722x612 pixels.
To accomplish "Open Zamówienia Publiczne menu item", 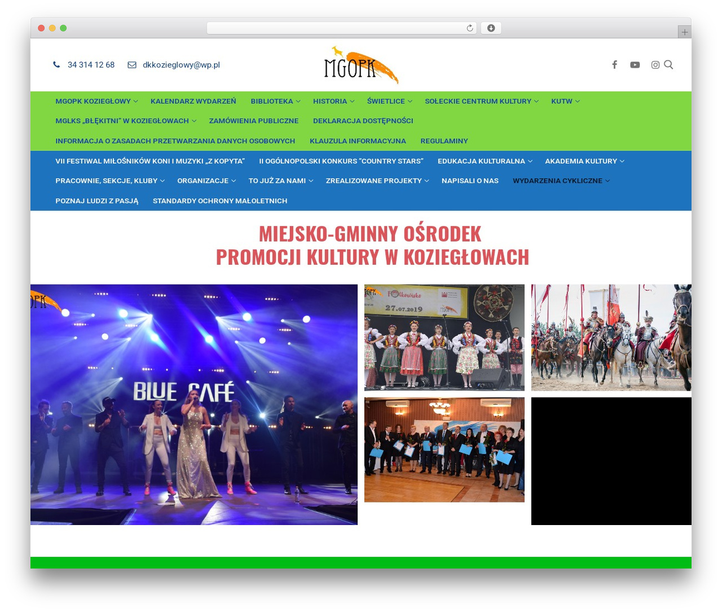I will 254,121.
